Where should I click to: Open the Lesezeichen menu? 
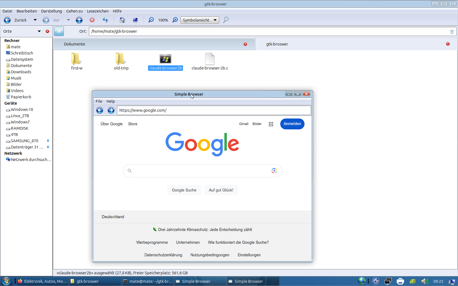coord(98,11)
